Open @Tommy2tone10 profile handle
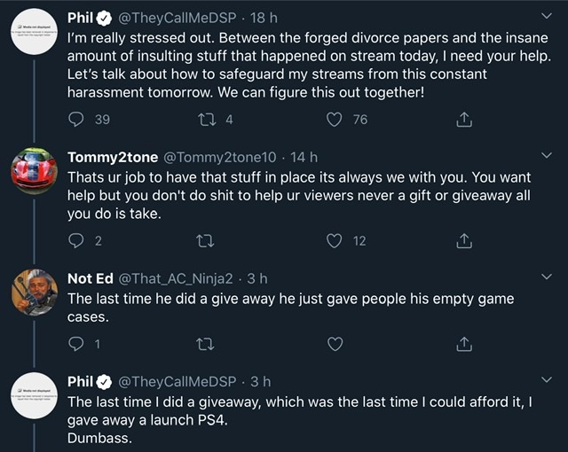568x452 pixels. point(220,157)
